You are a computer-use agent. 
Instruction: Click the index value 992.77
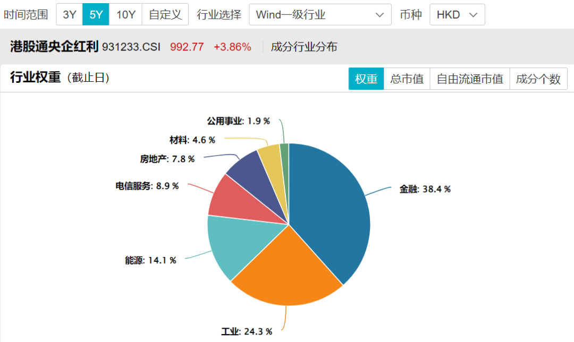[187, 47]
